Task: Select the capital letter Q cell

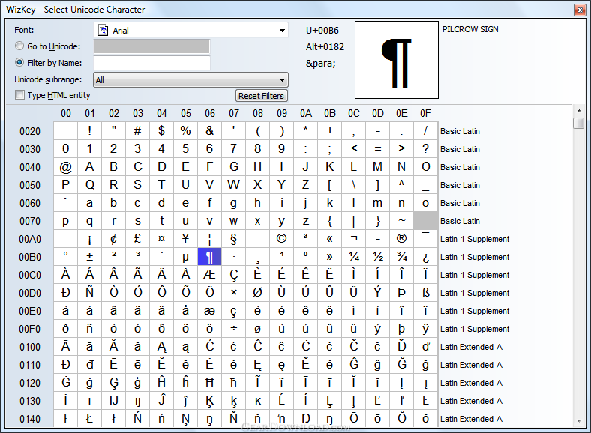Action: [x=90, y=185]
